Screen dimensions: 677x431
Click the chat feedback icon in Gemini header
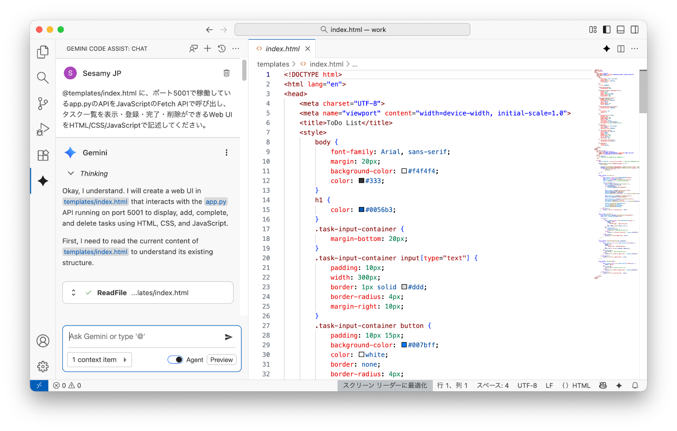[193, 48]
